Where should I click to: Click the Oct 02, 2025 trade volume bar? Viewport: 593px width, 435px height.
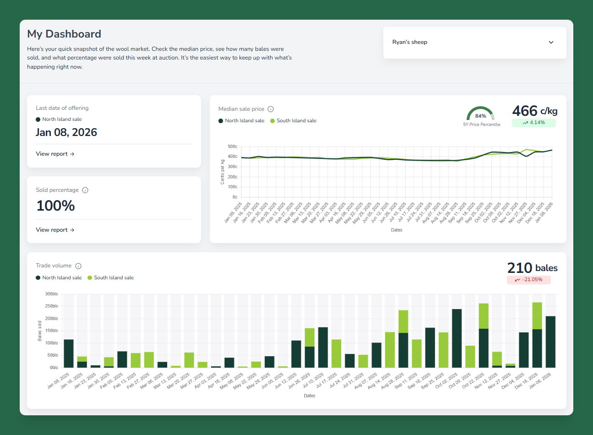click(x=457, y=339)
